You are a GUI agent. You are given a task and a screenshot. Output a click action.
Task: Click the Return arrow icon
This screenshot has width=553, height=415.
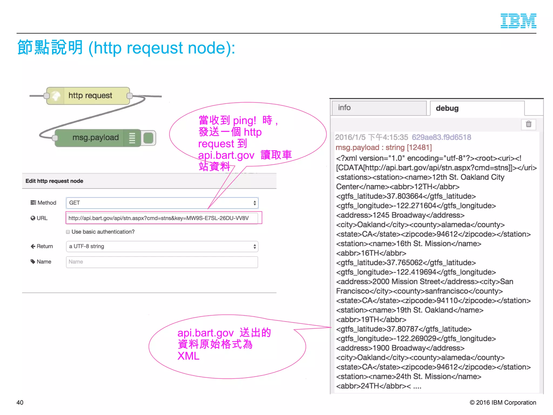tap(33, 246)
